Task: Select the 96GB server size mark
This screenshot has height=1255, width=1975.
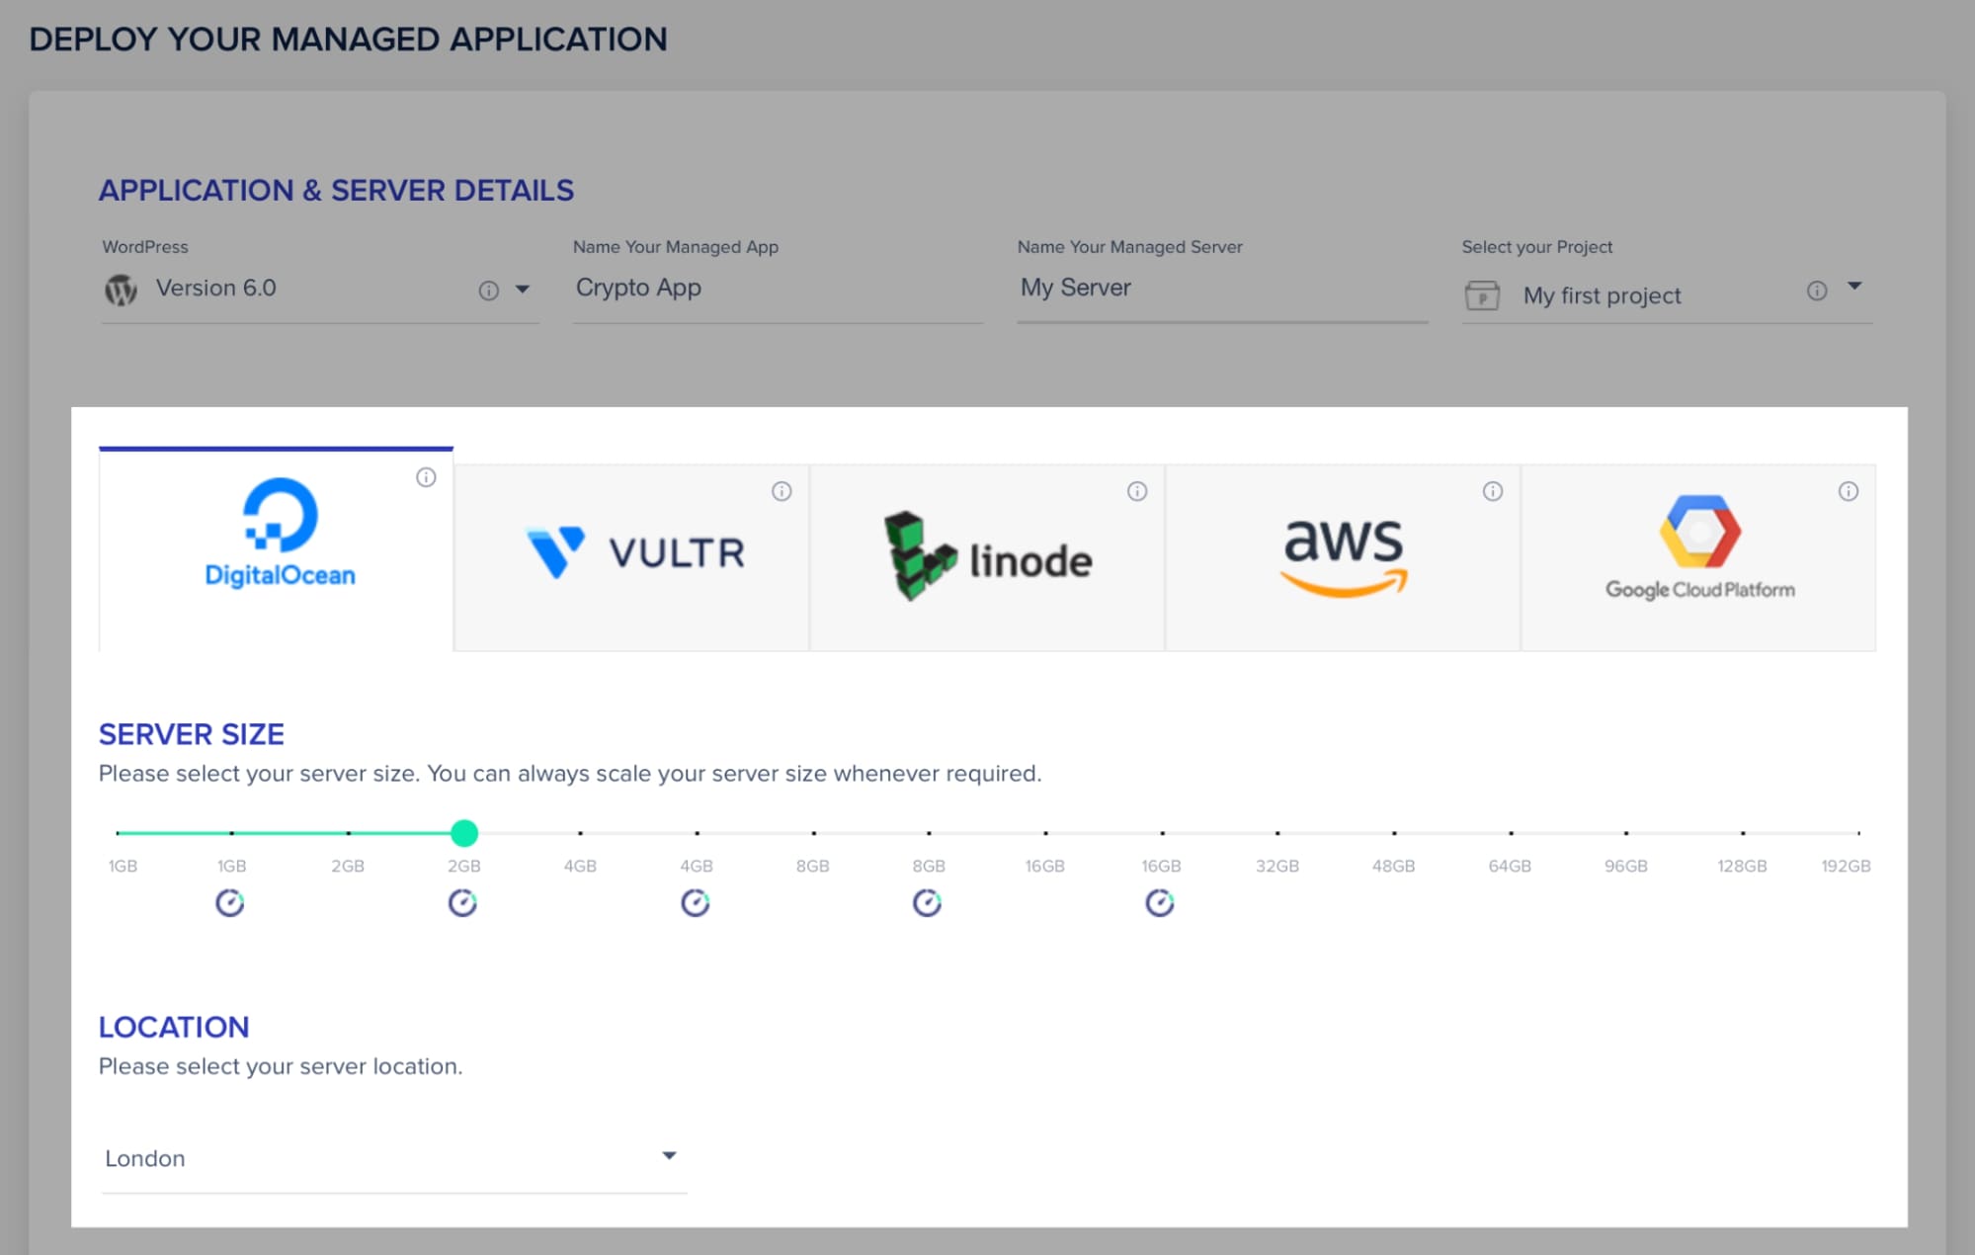Action: click(1626, 833)
